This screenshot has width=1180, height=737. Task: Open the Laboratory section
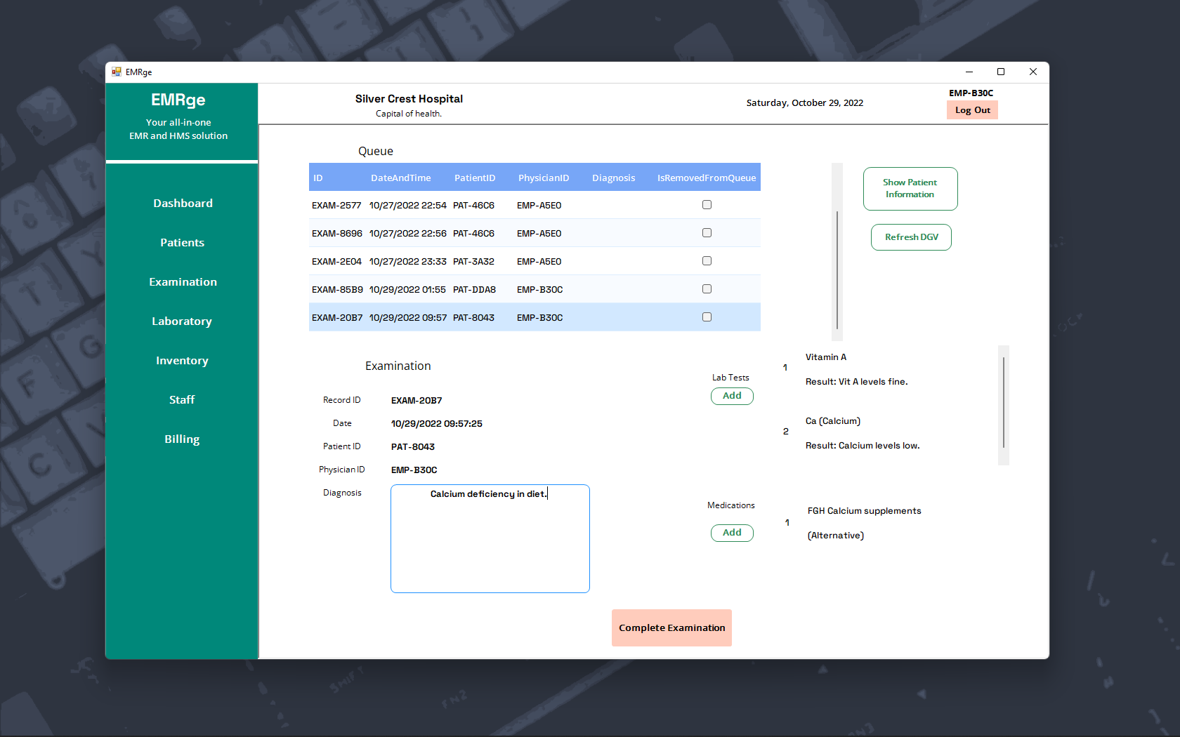coord(182,321)
